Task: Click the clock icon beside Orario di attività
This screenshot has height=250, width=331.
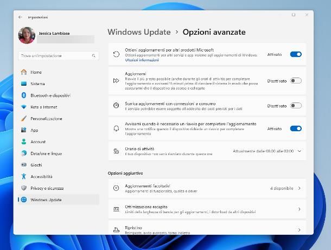Action: click(x=116, y=151)
